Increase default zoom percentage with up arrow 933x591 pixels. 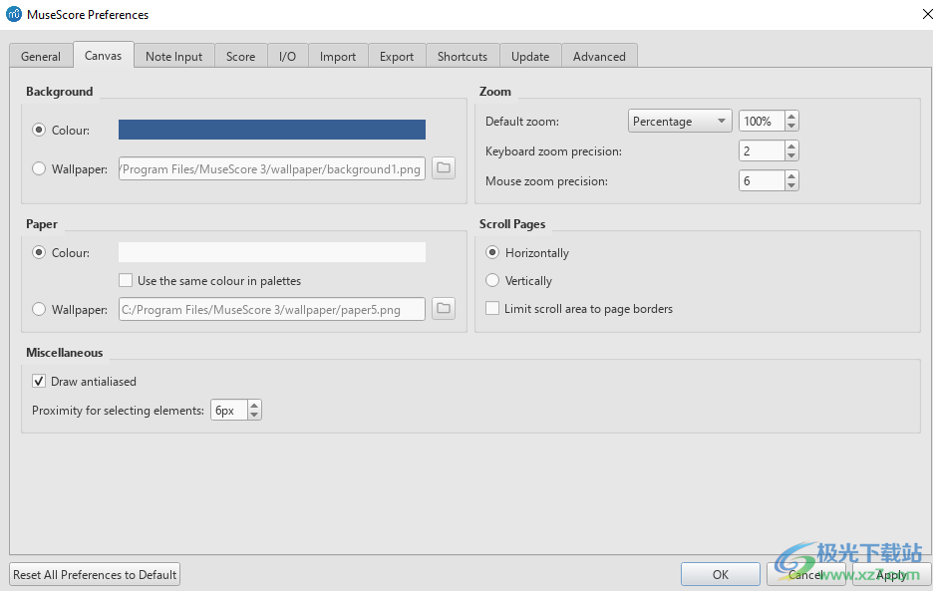click(x=791, y=117)
